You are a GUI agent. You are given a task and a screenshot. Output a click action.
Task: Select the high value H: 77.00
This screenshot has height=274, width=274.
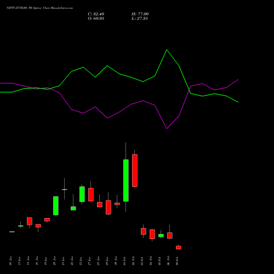pyautogui.click(x=140, y=14)
